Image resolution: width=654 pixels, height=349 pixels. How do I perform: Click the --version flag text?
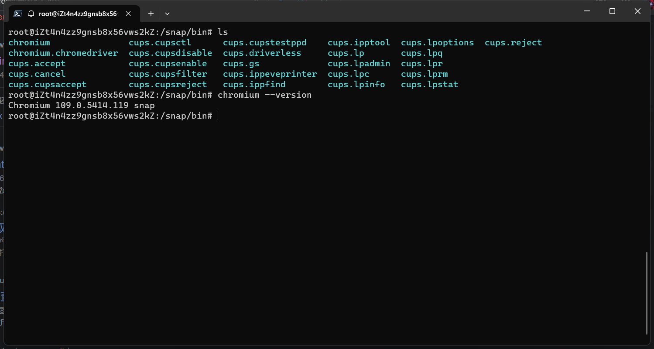coord(288,95)
